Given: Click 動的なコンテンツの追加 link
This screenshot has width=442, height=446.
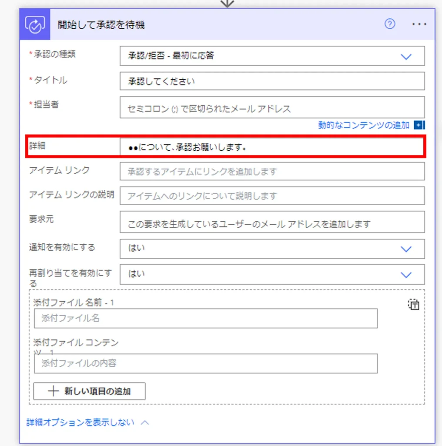Looking at the screenshot, I should tap(364, 125).
